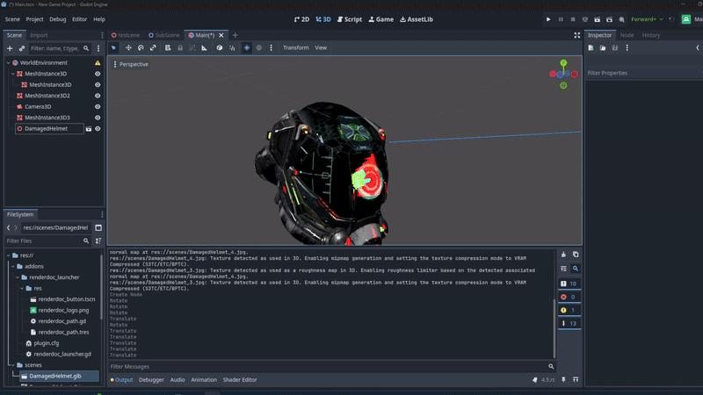Toggle distraction-free mode expand icon

pyautogui.click(x=576, y=35)
